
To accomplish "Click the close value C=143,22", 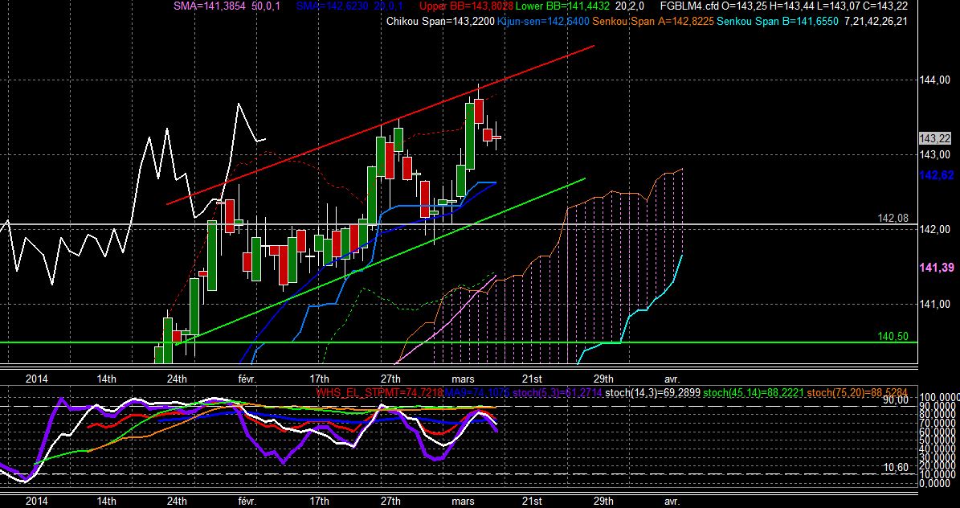I will tap(886, 6).
